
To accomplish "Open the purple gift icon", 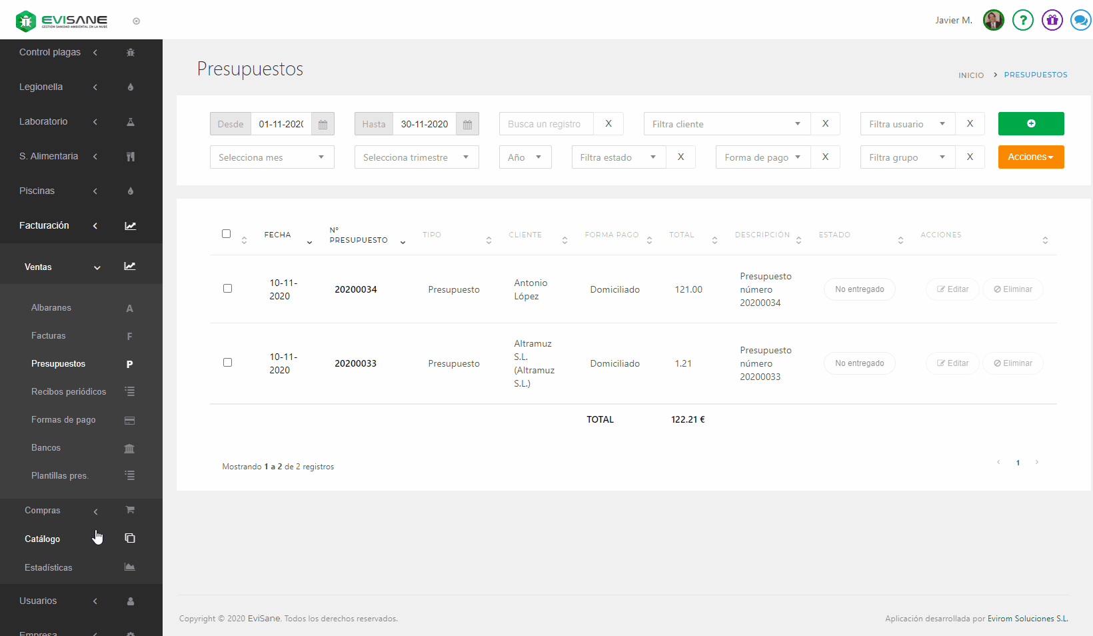I will pos(1052,20).
